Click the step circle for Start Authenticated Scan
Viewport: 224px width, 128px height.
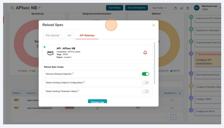click(191, 73)
